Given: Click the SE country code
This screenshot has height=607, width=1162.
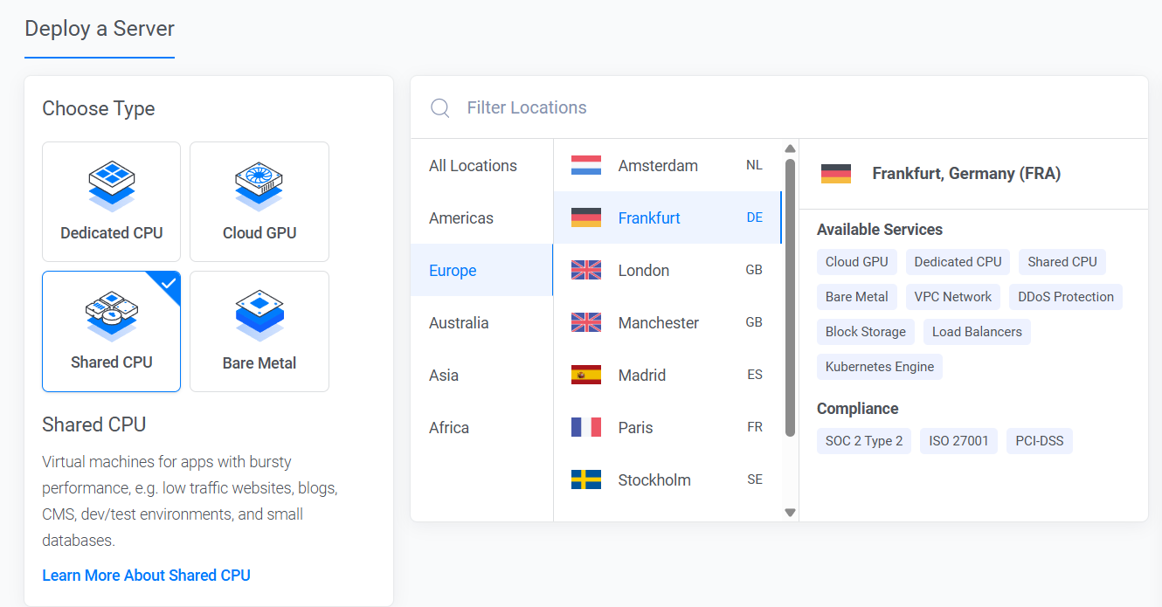Looking at the screenshot, I should (x=755, y=479).
